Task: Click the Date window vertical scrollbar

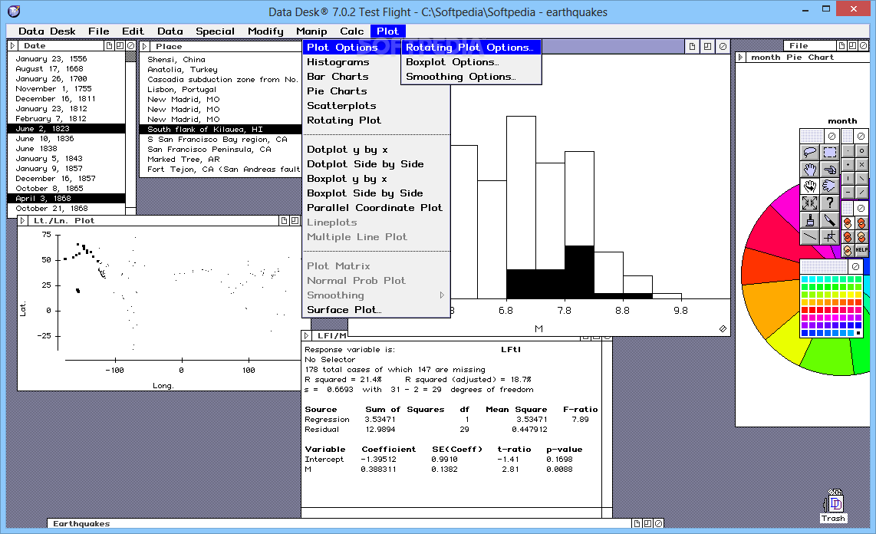Action: pos(130,133)
